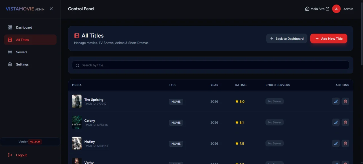Viewport: 363px width, 164px height.
Task: Edit Mutiny with pencil icon
Action: [336, 143]
